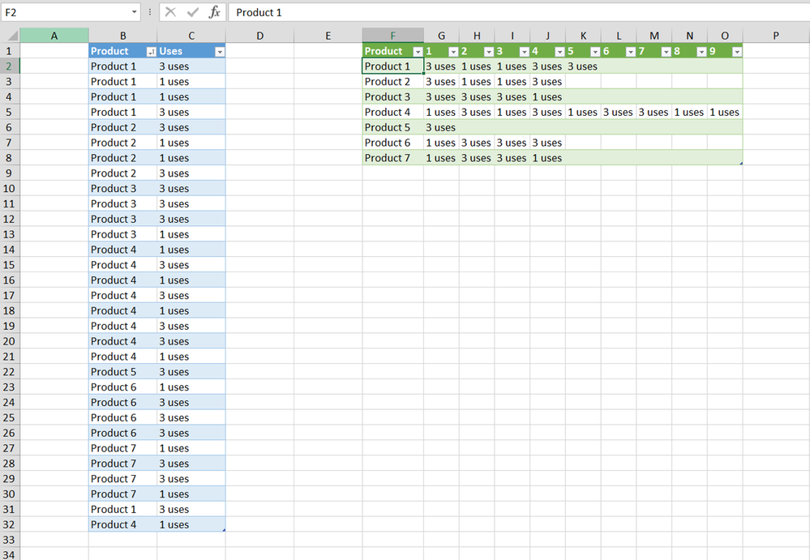Click cell B22 containing Product 5

tap(123, 372)
